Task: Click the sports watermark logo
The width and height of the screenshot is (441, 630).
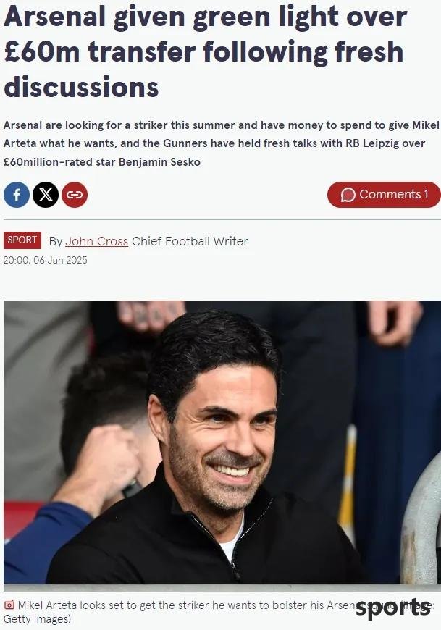Action: click(392, 608)
